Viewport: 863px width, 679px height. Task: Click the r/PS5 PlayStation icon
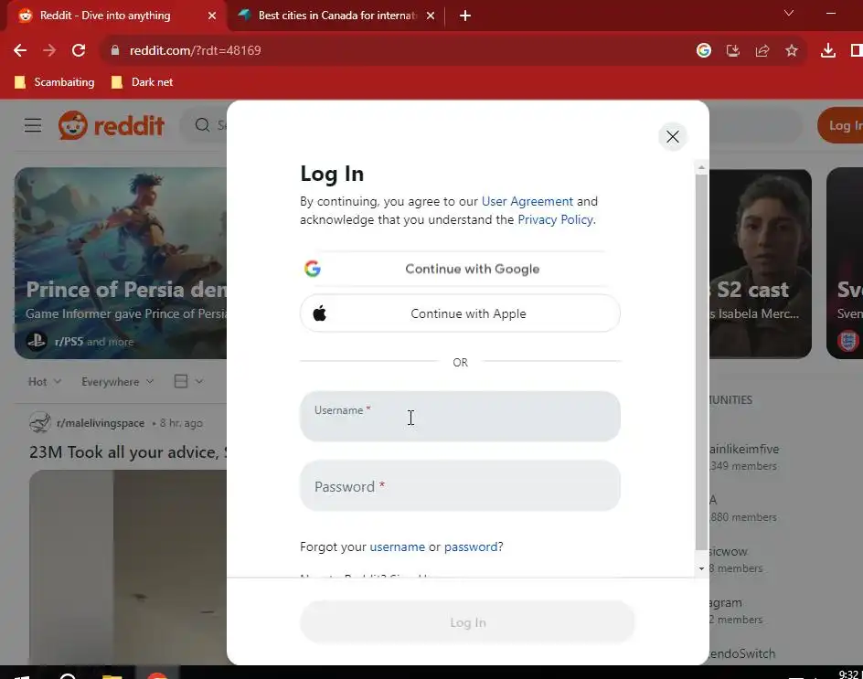[x=37, y=341]
